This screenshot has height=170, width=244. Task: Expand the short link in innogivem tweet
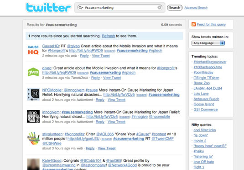click(125, 117)
